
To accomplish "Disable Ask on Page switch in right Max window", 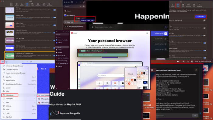I will pyautogui.click(x=204, y=43).
